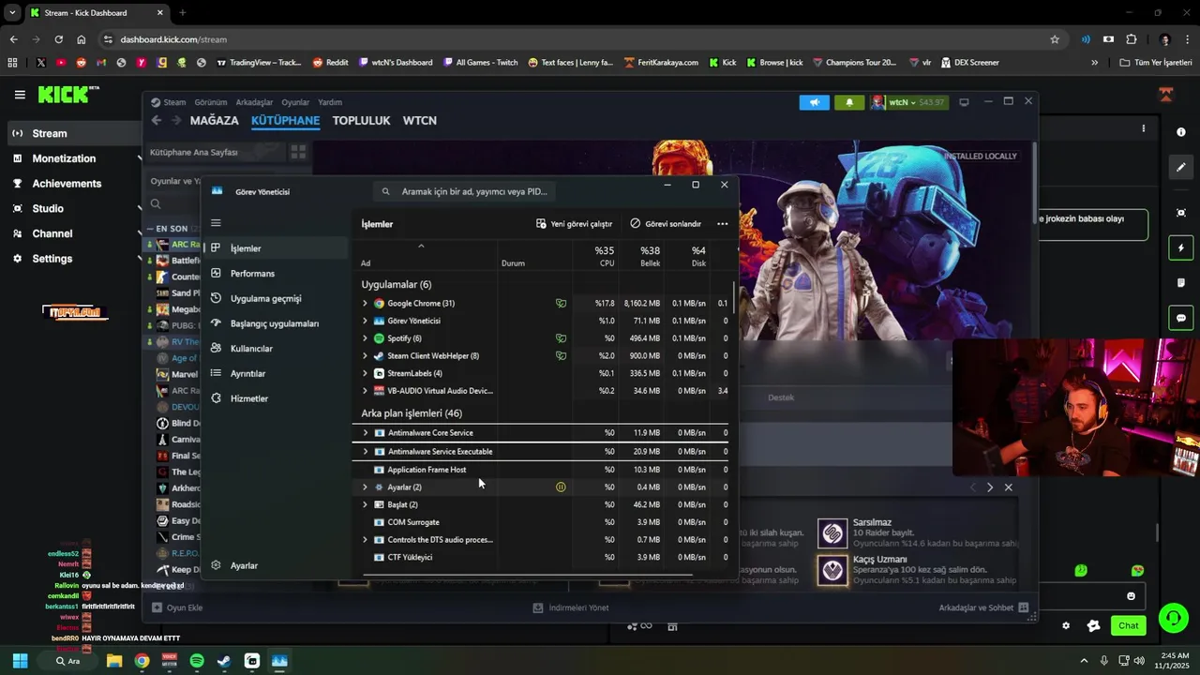Sort processes by CPU column
The width and height of the screenshot is (1200, 675).
coord(596,256)
